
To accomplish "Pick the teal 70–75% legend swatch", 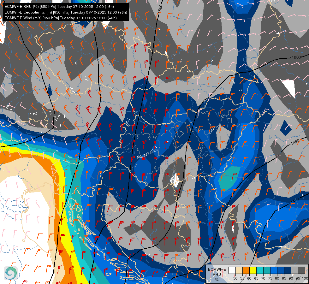I will tap(267, 270).
